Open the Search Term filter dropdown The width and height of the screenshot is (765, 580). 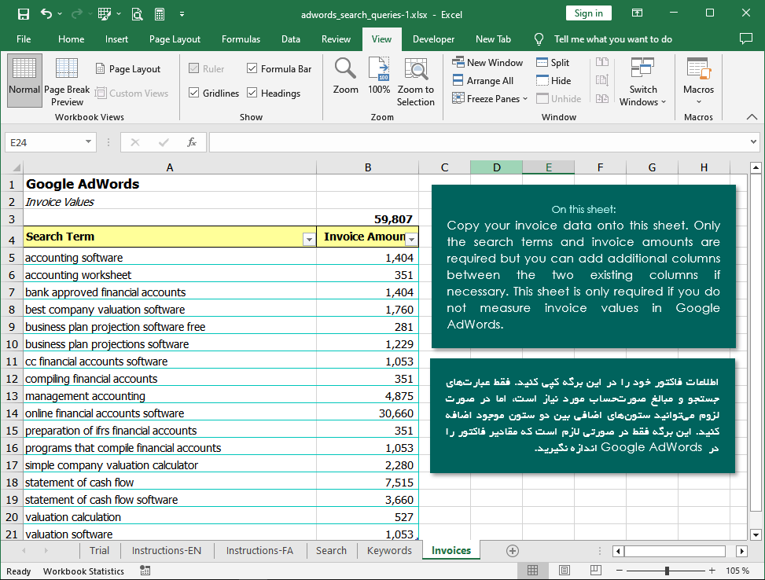pos(309,240)
